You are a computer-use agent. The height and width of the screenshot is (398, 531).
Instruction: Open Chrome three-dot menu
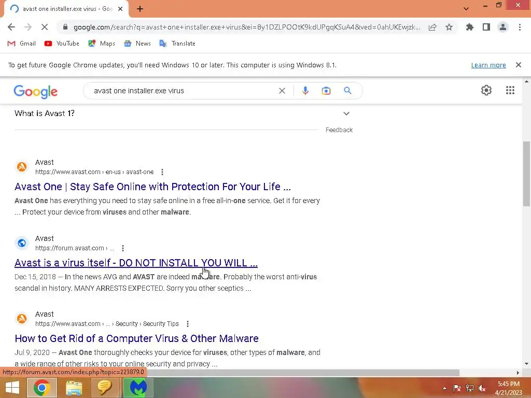[520, 27]
